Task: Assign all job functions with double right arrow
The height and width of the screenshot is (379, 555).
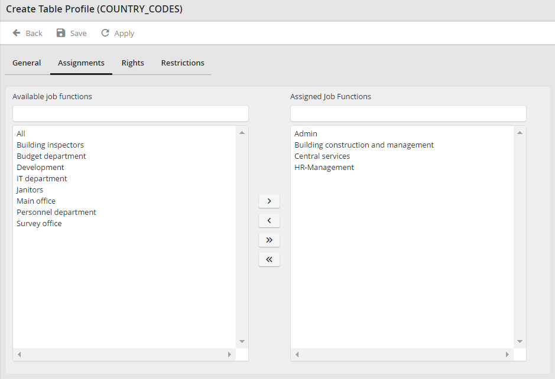Action: 269,240
